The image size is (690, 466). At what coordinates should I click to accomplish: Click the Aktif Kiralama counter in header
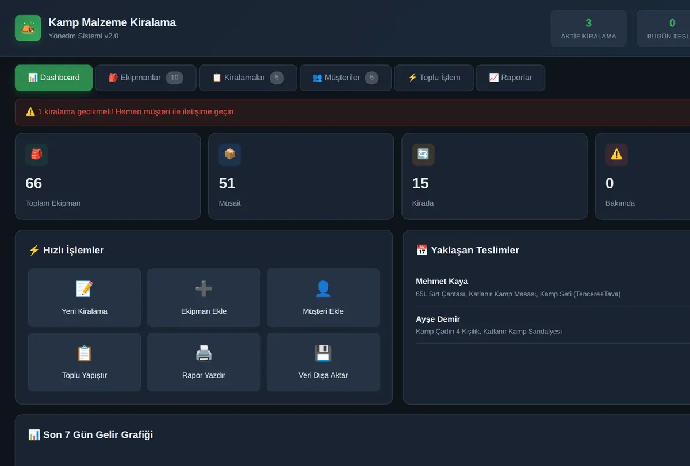588,28
